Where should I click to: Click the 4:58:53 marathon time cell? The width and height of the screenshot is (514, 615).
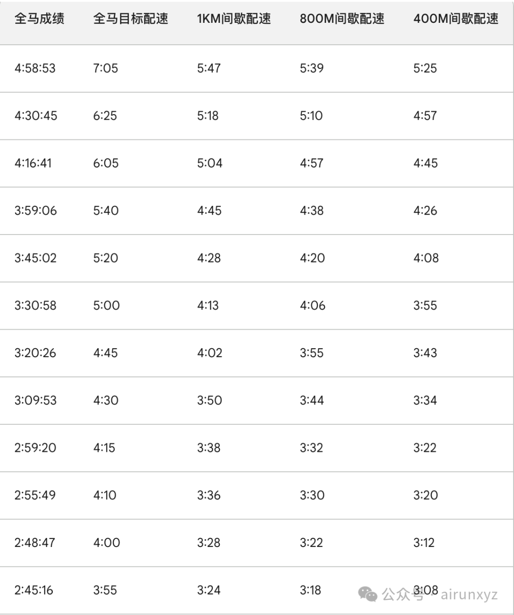(35, 68)
